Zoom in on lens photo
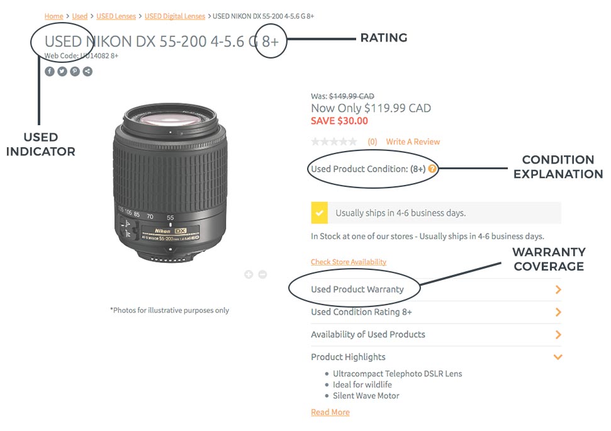This screenshot has height=431, width=611. click(x=249, y=274)
